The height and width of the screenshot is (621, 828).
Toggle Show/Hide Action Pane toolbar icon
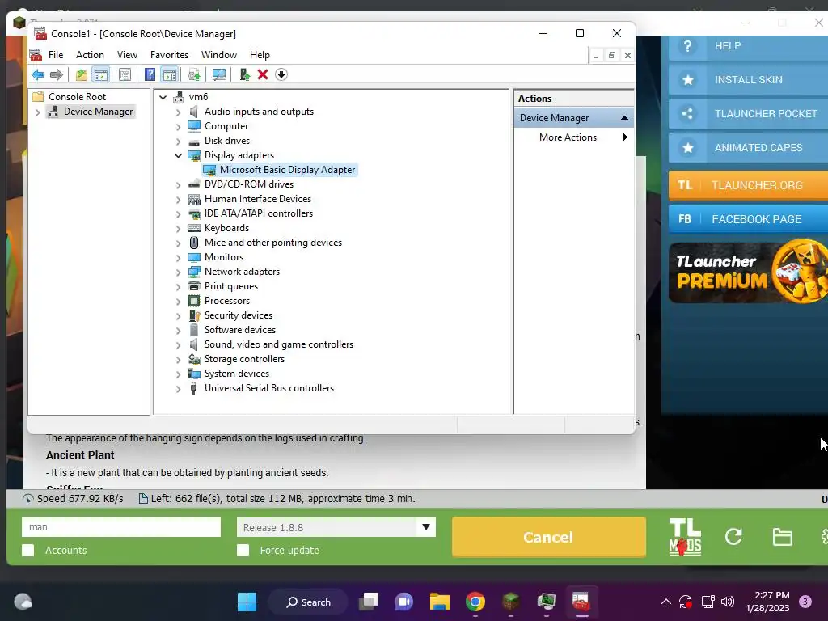pyautogui.click(x=169, y=74)
